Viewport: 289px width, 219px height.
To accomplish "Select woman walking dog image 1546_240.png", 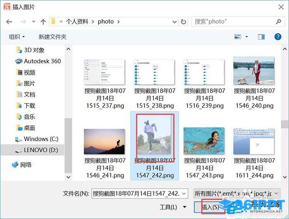I will (254, 71).
